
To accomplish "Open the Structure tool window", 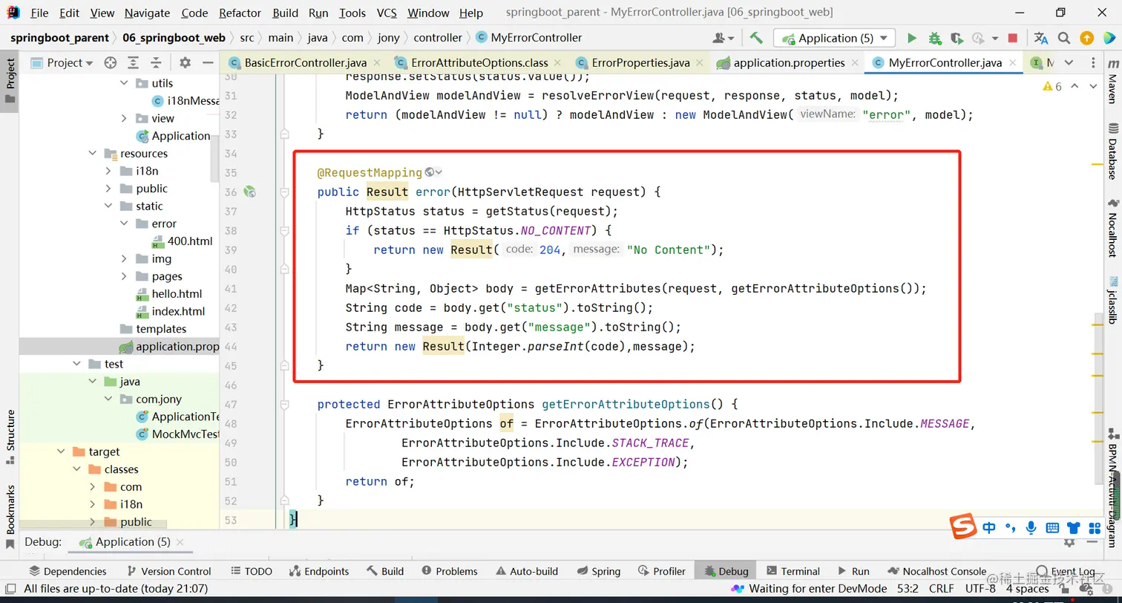I will click(x=10, y=437).
